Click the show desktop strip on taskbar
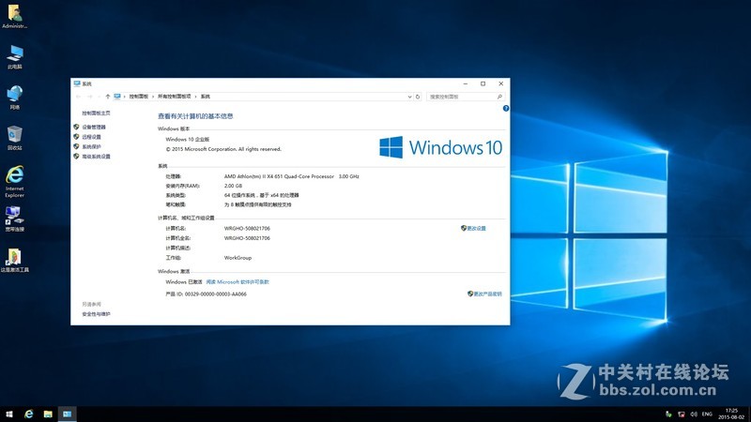The width and height of the screenshot is (751, 422). (x=749, y=414)
